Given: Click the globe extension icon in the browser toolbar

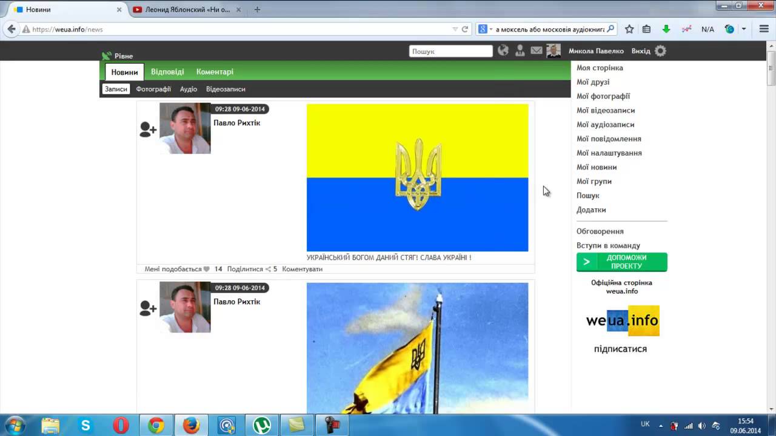Looking at the screenshot, I should tap(729, 29).
